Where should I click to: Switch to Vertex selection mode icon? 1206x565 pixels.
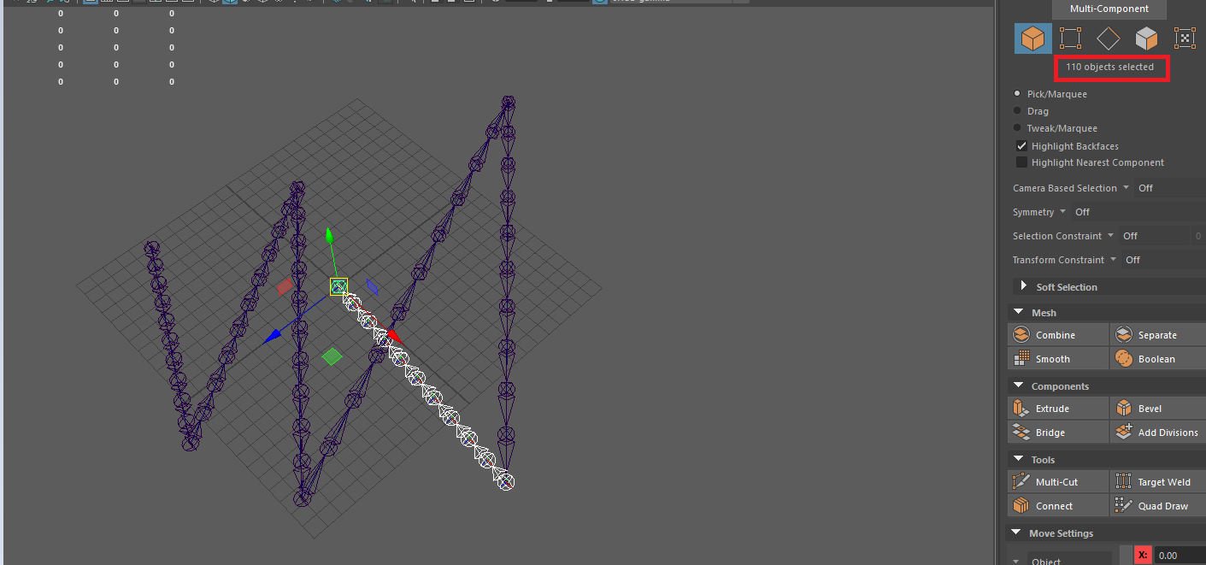[1070, 38]
